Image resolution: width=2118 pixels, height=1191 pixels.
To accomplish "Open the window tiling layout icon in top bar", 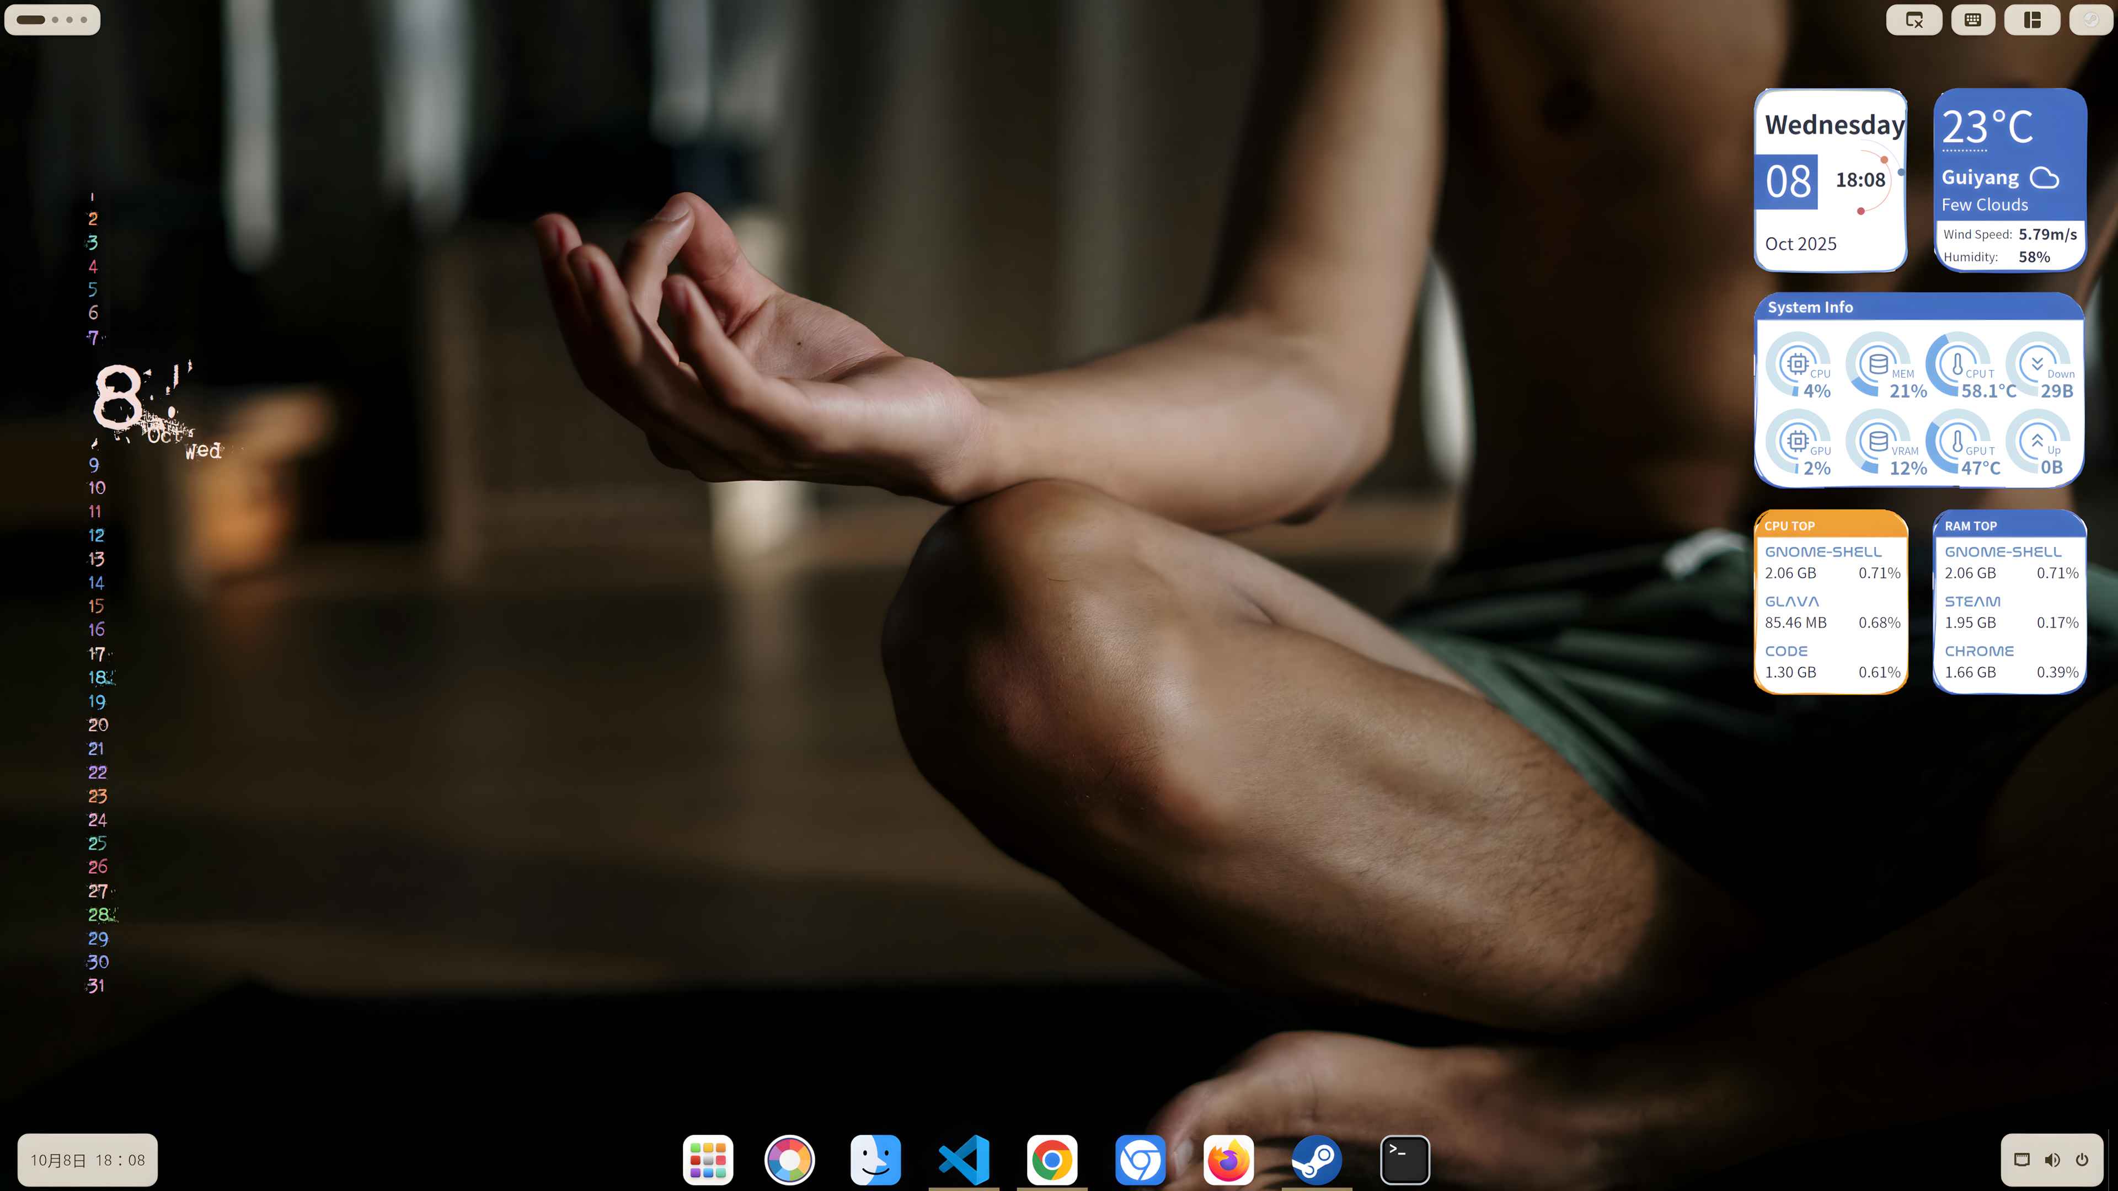I will [2033, 20].
